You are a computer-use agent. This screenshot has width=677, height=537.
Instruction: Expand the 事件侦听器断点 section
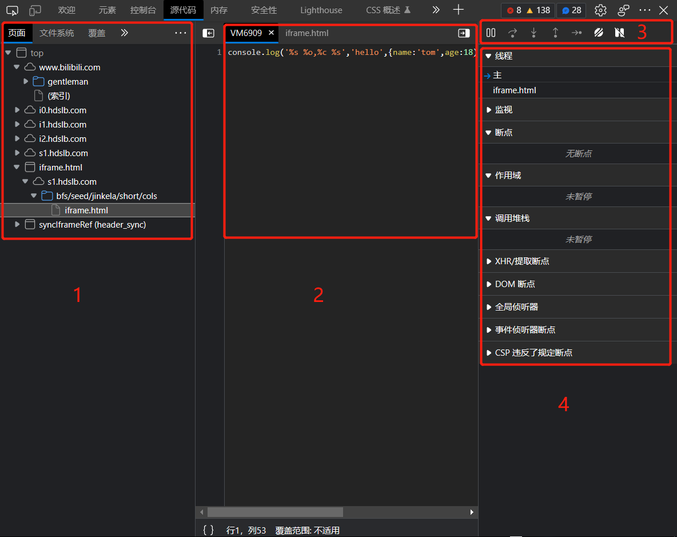pyautogui.click(x=488, y=330)
